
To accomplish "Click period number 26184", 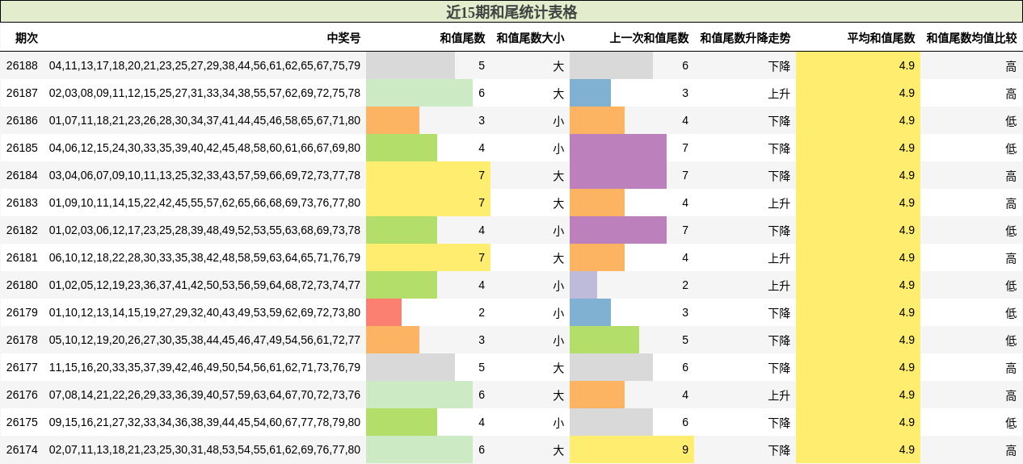I will [x=22, y=175].
